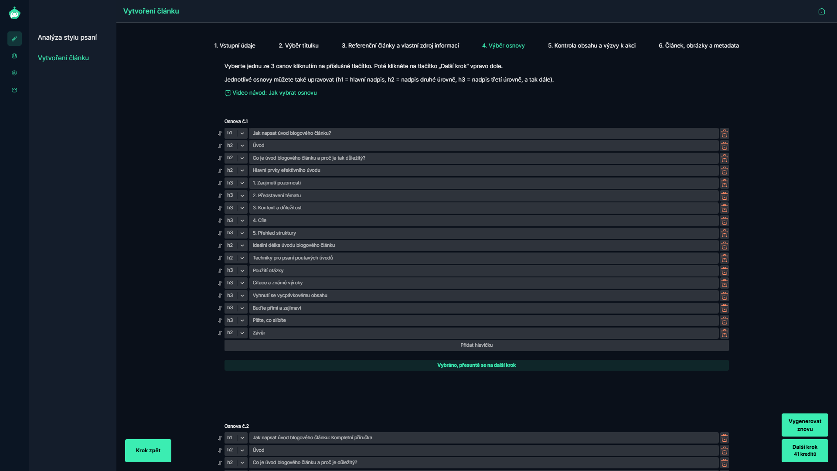Screen dimensions: 837x471
Task: Delete the 'Ideální délka úvodu blogového článku' heading
Action: click(724, 246)
